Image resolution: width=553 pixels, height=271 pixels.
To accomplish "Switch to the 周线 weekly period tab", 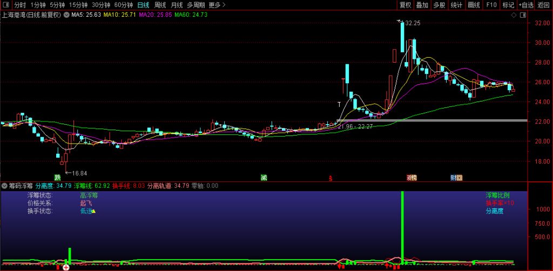I will [160, 5].
